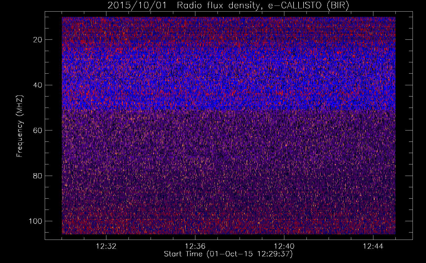The width and height of the screenshot is (426, 263).
Task: Click the 60 MHz frequency tick label
Action: (38, 130)
